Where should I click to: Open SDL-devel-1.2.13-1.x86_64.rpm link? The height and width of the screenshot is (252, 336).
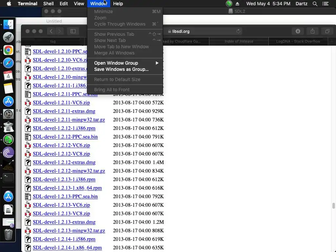[67, 188]
